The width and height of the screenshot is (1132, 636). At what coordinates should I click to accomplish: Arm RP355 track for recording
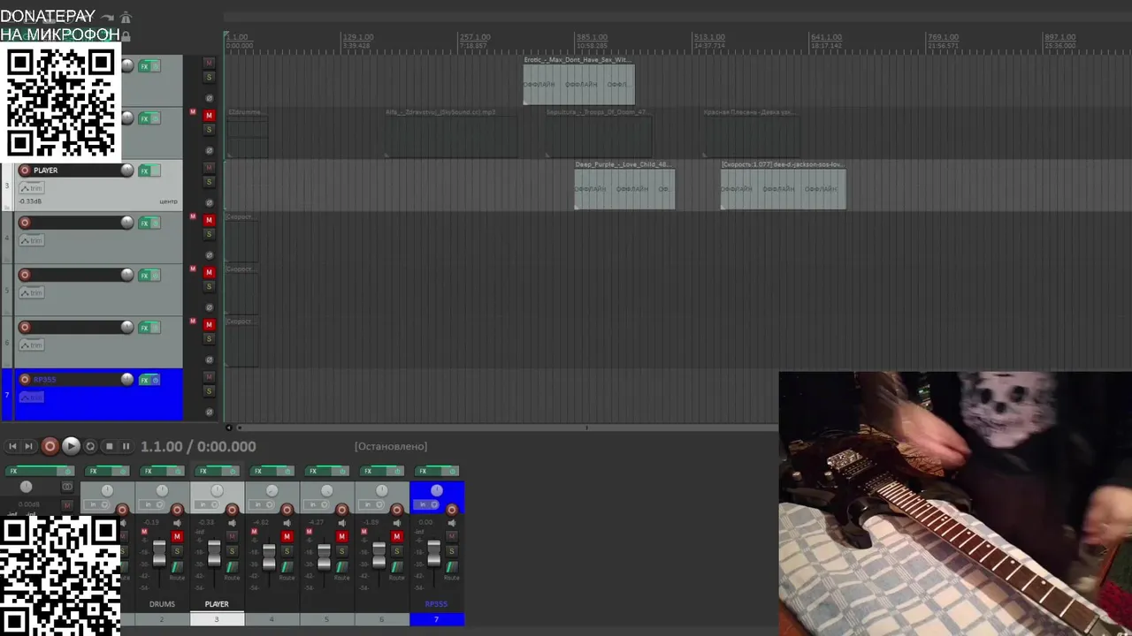[x=25, y=380]
